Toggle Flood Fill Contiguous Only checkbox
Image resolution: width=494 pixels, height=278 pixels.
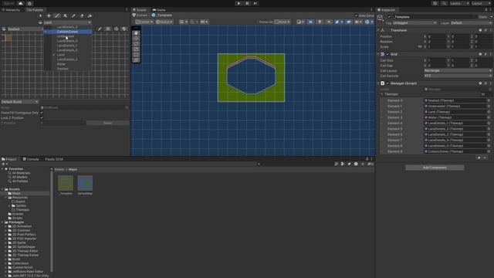(42, 113)
